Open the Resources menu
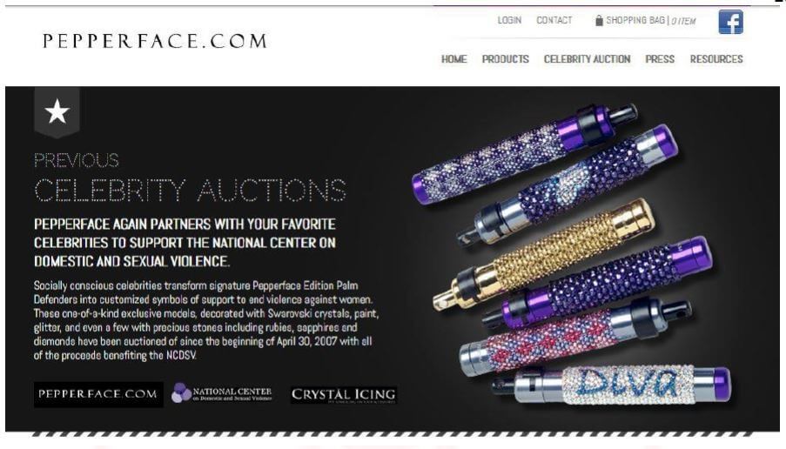The width and height of the screenshot is (786, 449). (x=716, y=59)
